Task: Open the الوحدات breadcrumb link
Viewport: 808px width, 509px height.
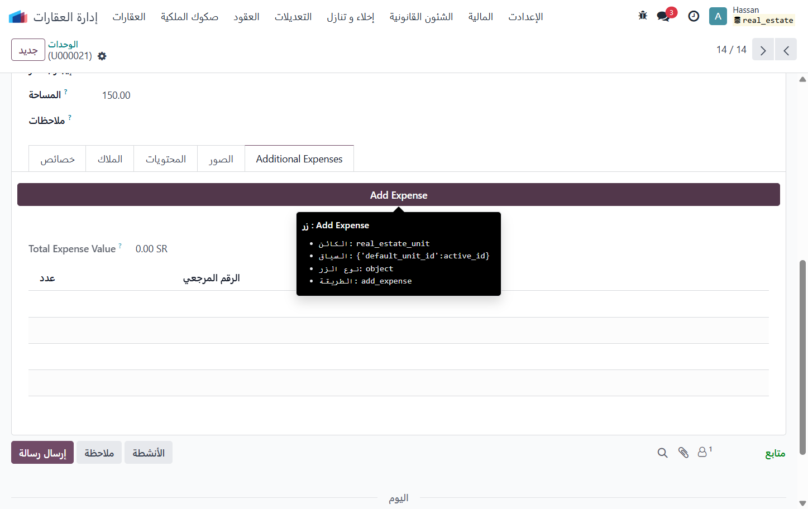Action: tap(63, 44)
